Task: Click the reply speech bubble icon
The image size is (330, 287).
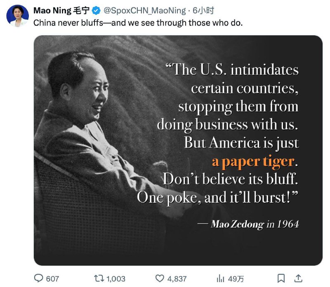Action: click(38, 278)
